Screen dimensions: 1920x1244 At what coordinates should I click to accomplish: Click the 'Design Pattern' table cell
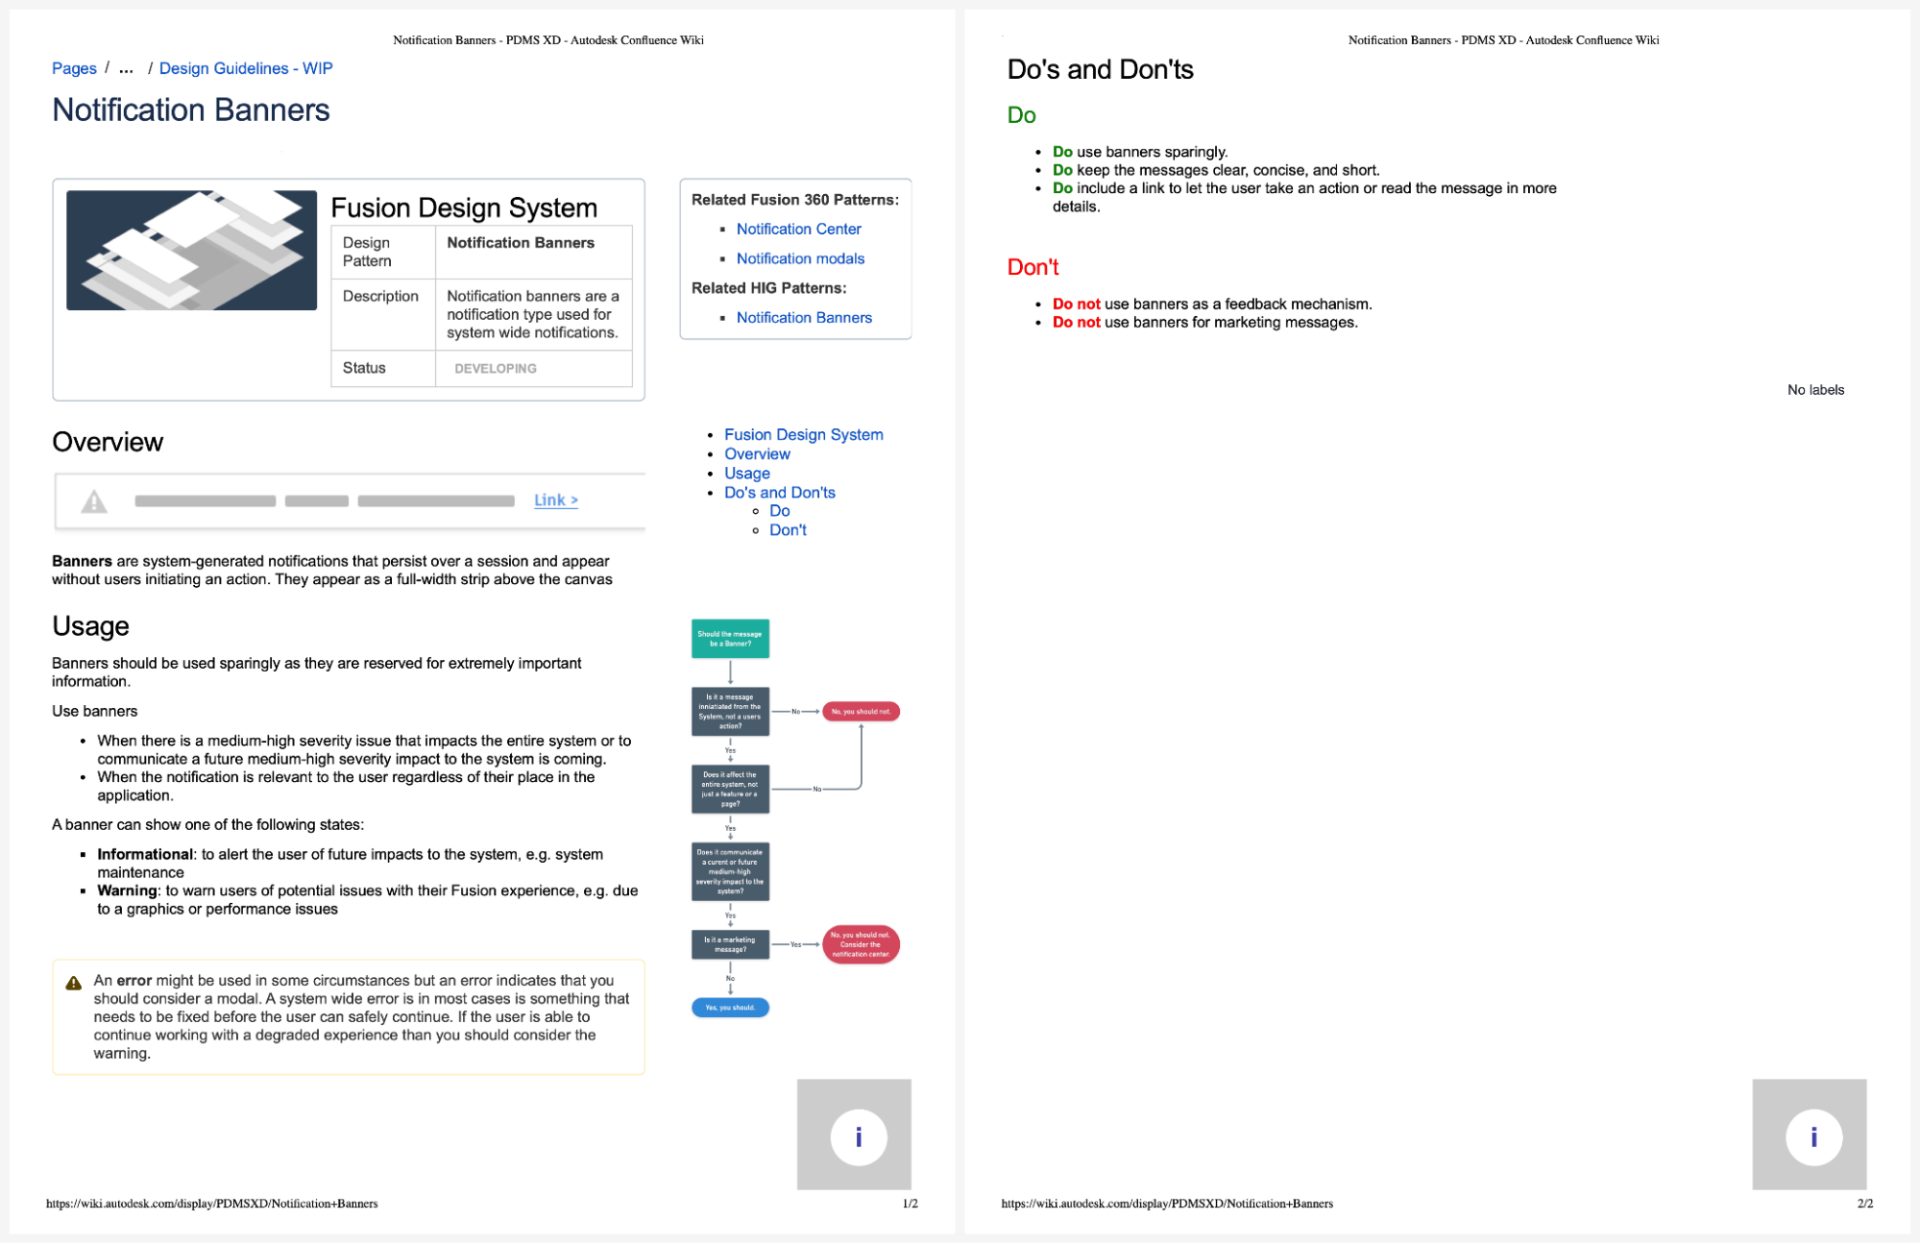pos(383,252)
